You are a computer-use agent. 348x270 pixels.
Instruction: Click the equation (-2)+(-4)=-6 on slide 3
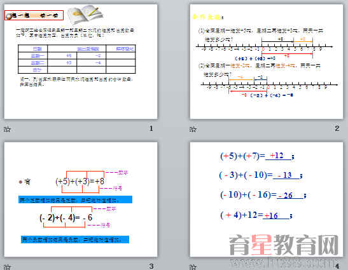point(66,218)
